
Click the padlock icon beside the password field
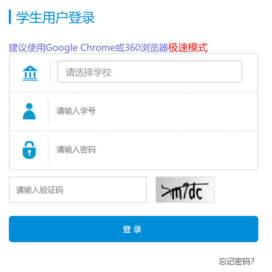tap(30, 150)
